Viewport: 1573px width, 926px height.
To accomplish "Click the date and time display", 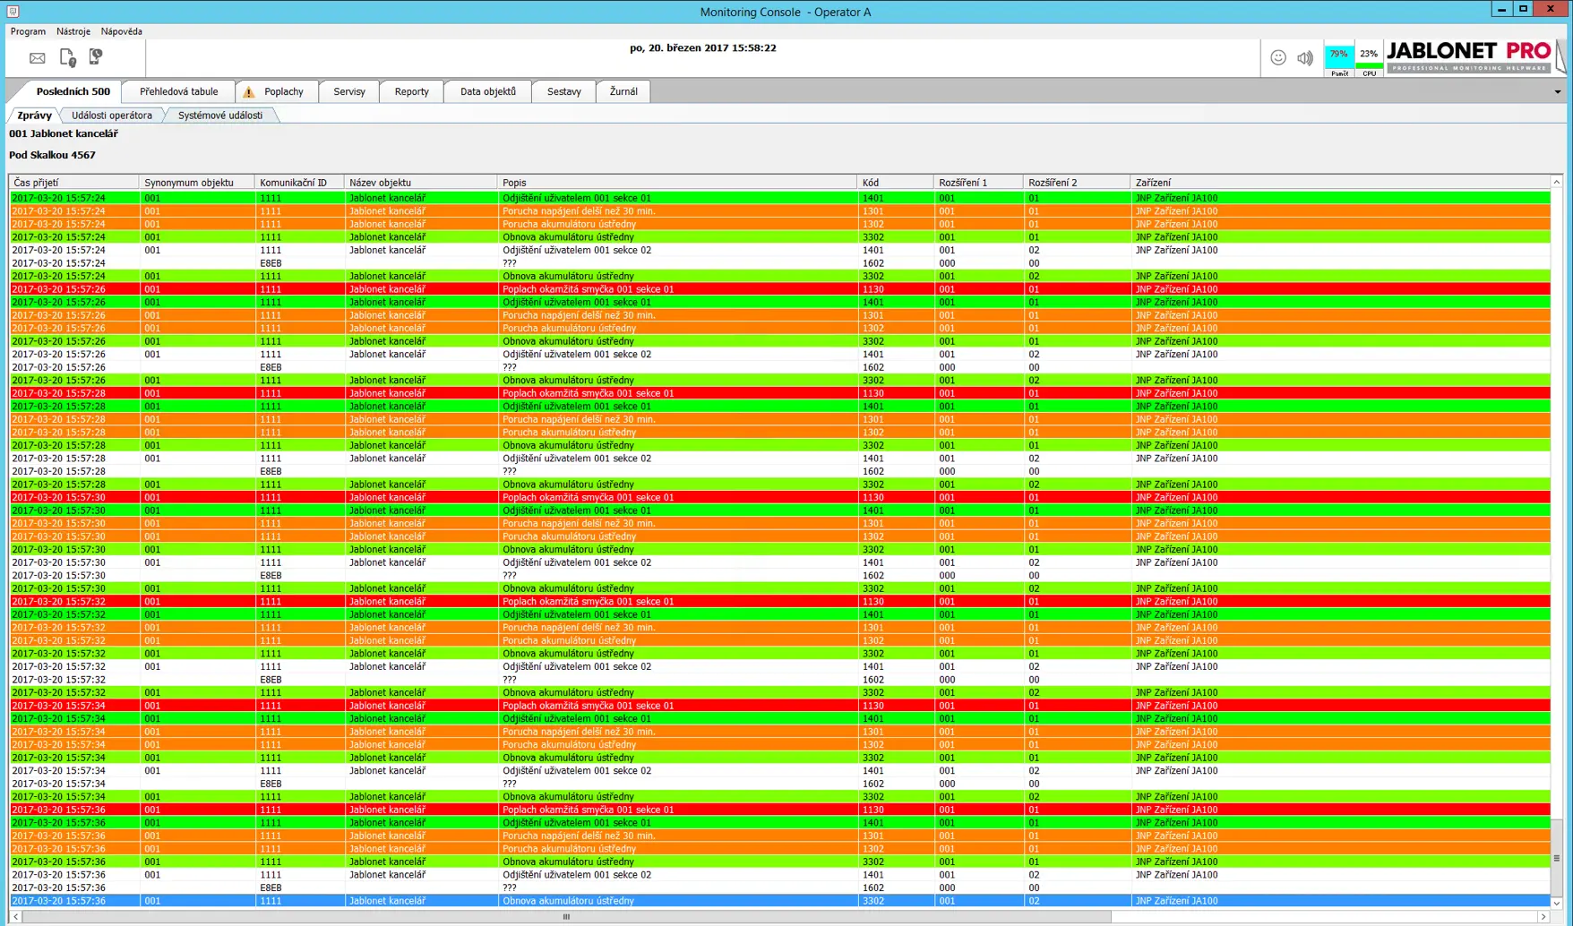I will tap(703, 48).
